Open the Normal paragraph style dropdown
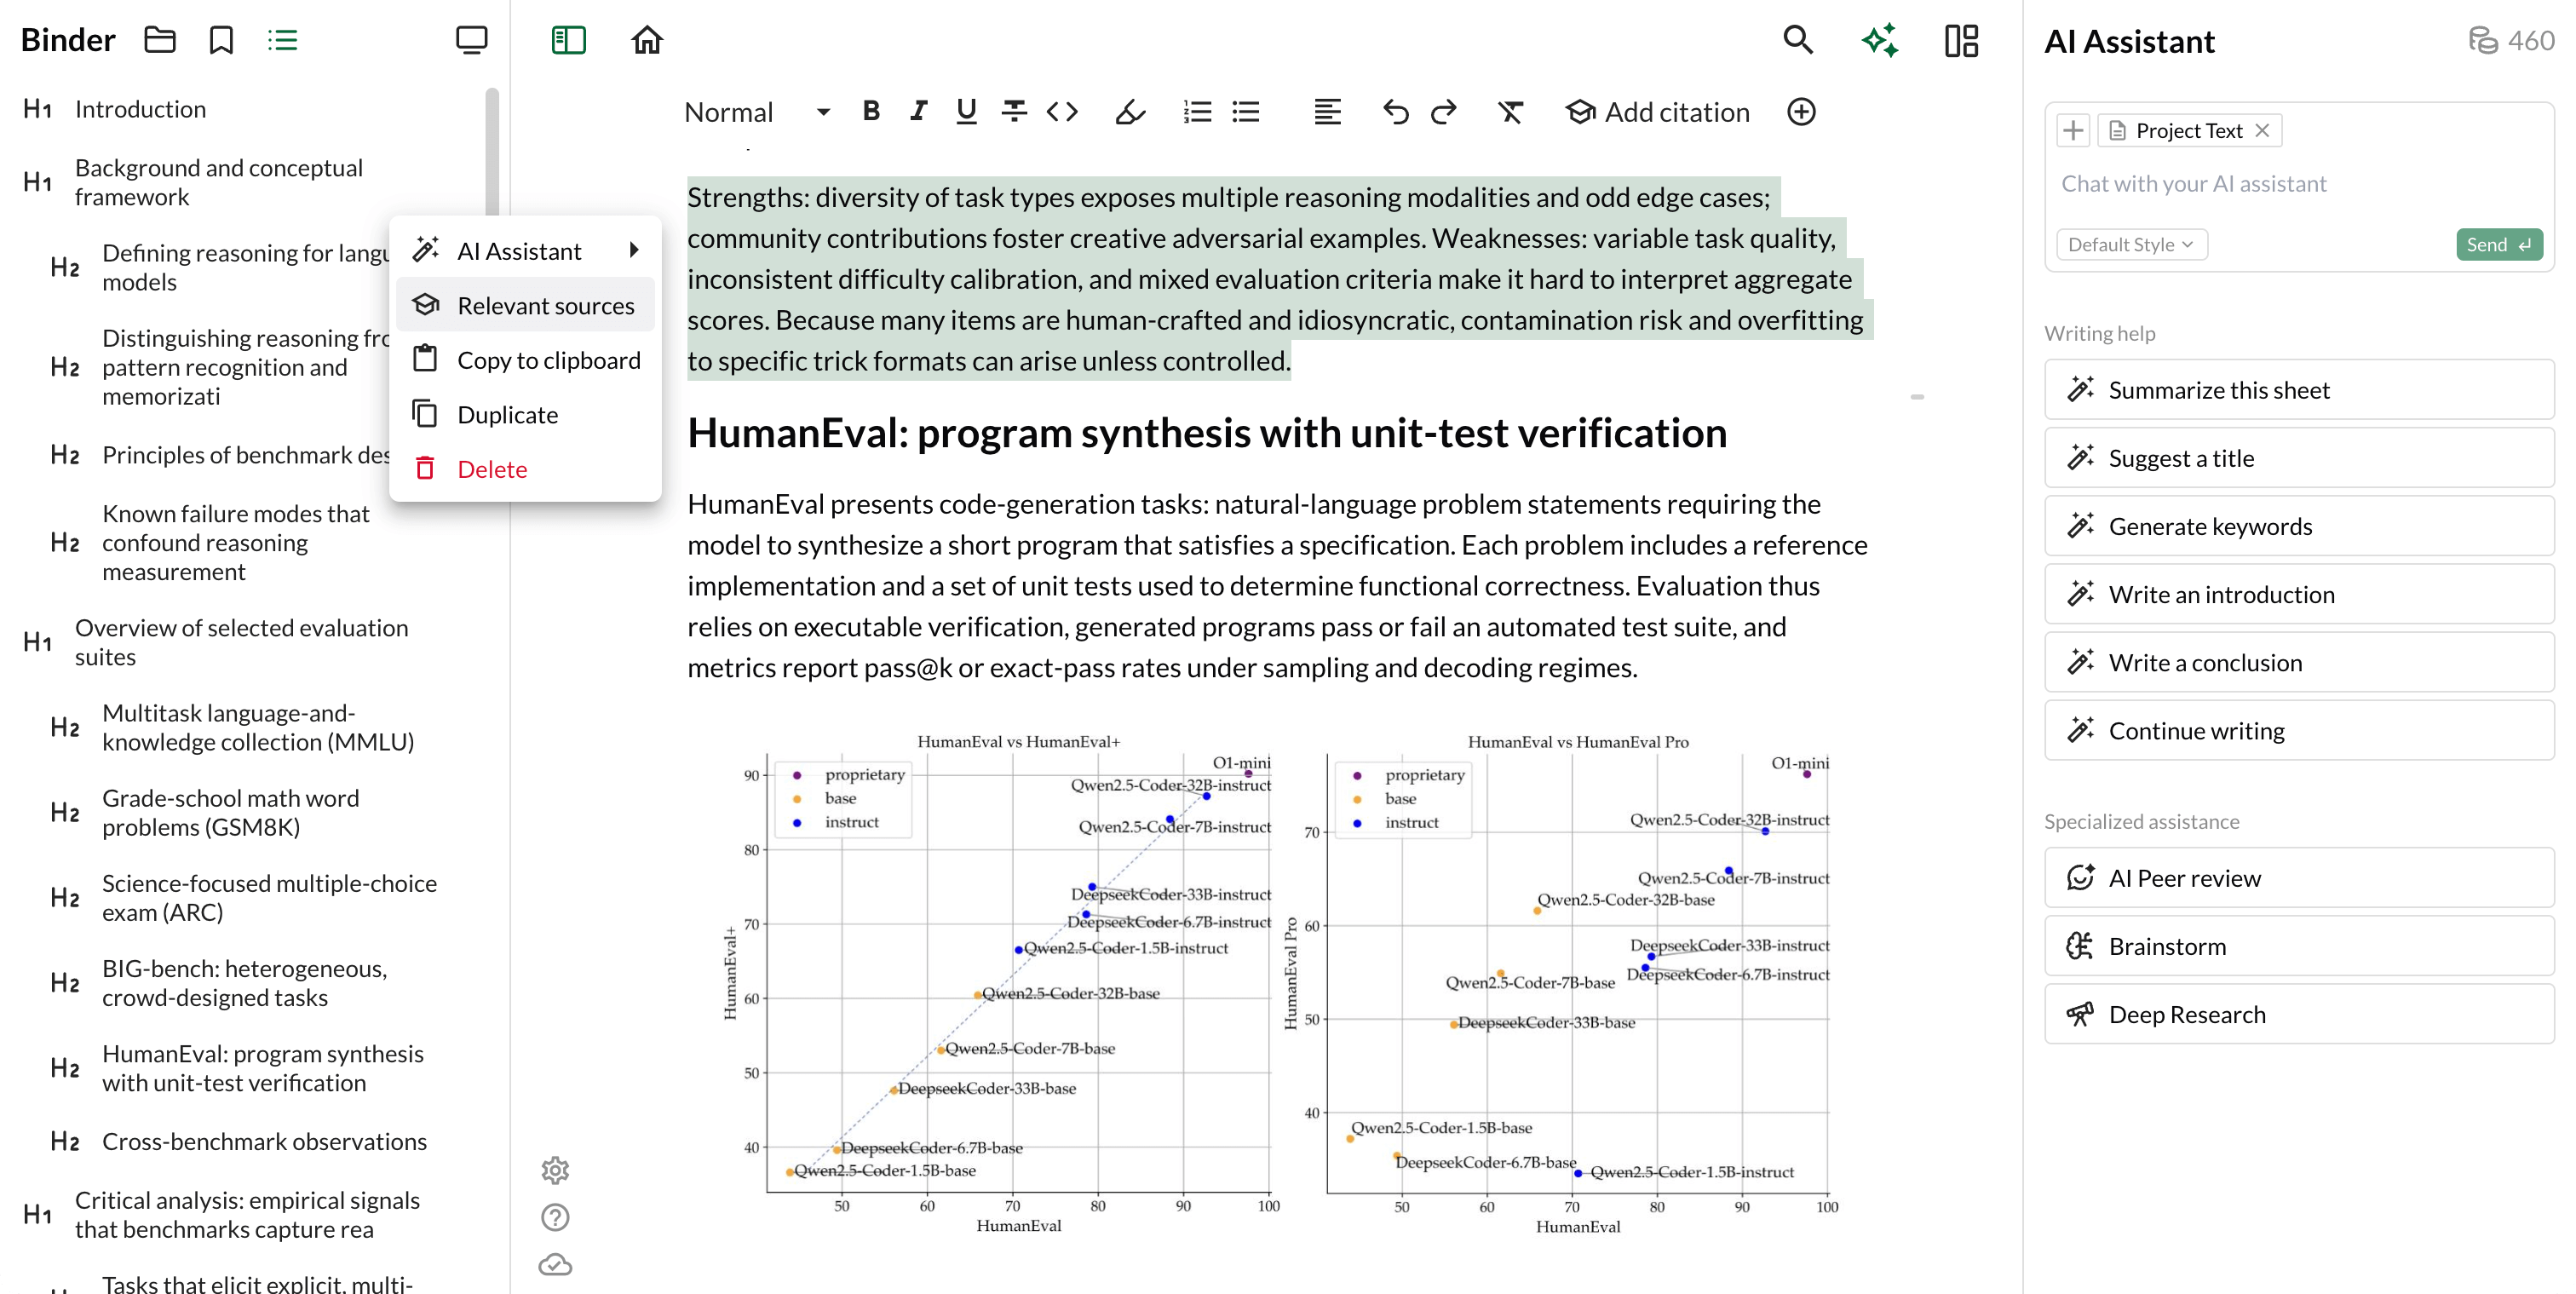Image resolution: width=2576 pixels, height=1294 pixels. 756,112
